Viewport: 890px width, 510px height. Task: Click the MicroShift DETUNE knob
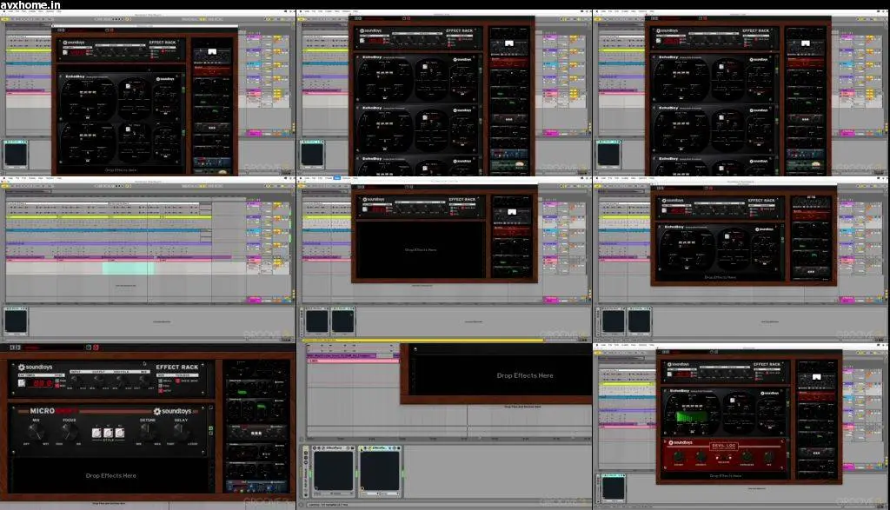click(x=146, y=432)
